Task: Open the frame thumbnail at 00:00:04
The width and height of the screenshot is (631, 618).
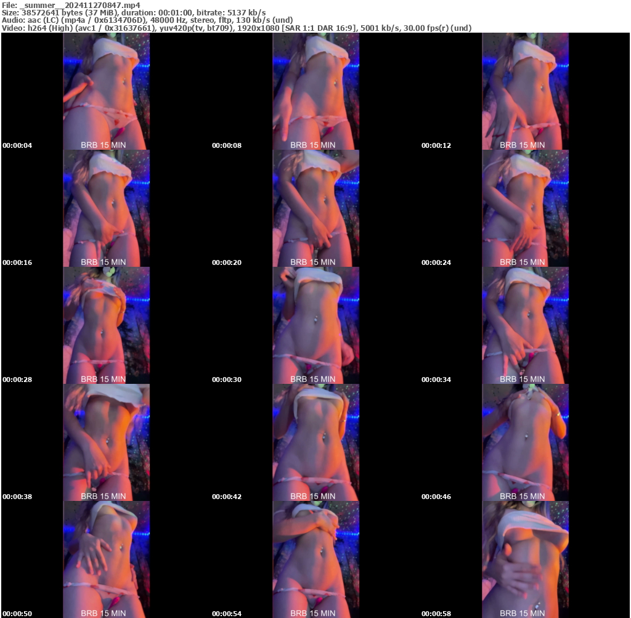Action: pos(106,91)
